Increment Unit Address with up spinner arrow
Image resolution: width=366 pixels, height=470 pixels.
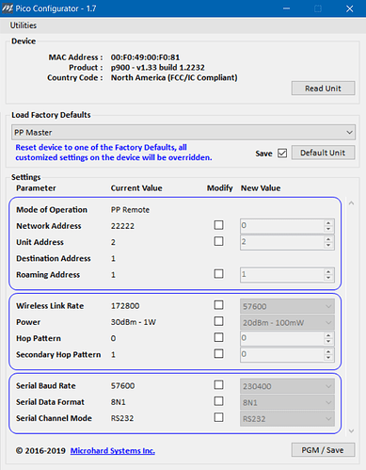(328, 239)
